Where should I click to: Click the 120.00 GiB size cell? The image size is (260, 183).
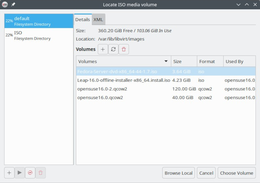184,89
